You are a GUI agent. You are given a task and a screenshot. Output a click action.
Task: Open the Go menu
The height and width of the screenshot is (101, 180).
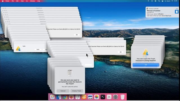click(27, 1)
